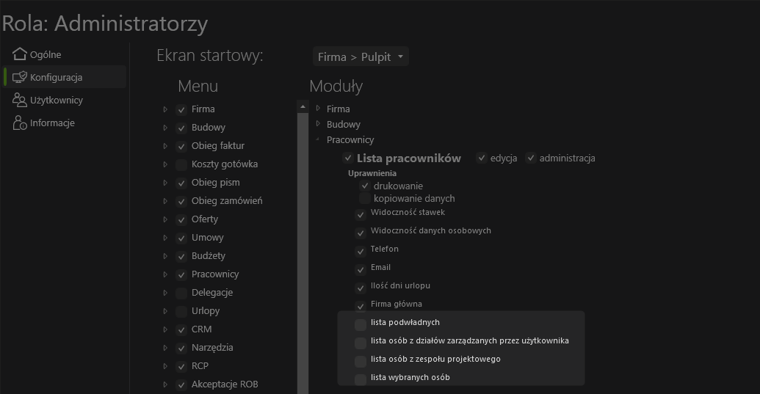Screen dimensions: 760x394
Task: Enable the Delegacje checkbox
Action: tap(181, 293)
